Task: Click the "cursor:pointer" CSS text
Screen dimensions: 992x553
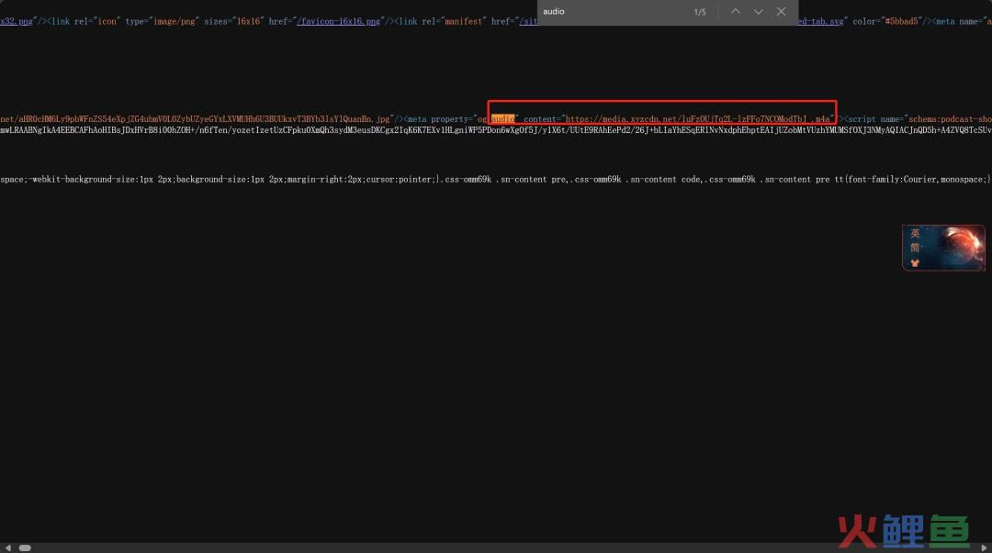Action: click(x=401, y=180)
